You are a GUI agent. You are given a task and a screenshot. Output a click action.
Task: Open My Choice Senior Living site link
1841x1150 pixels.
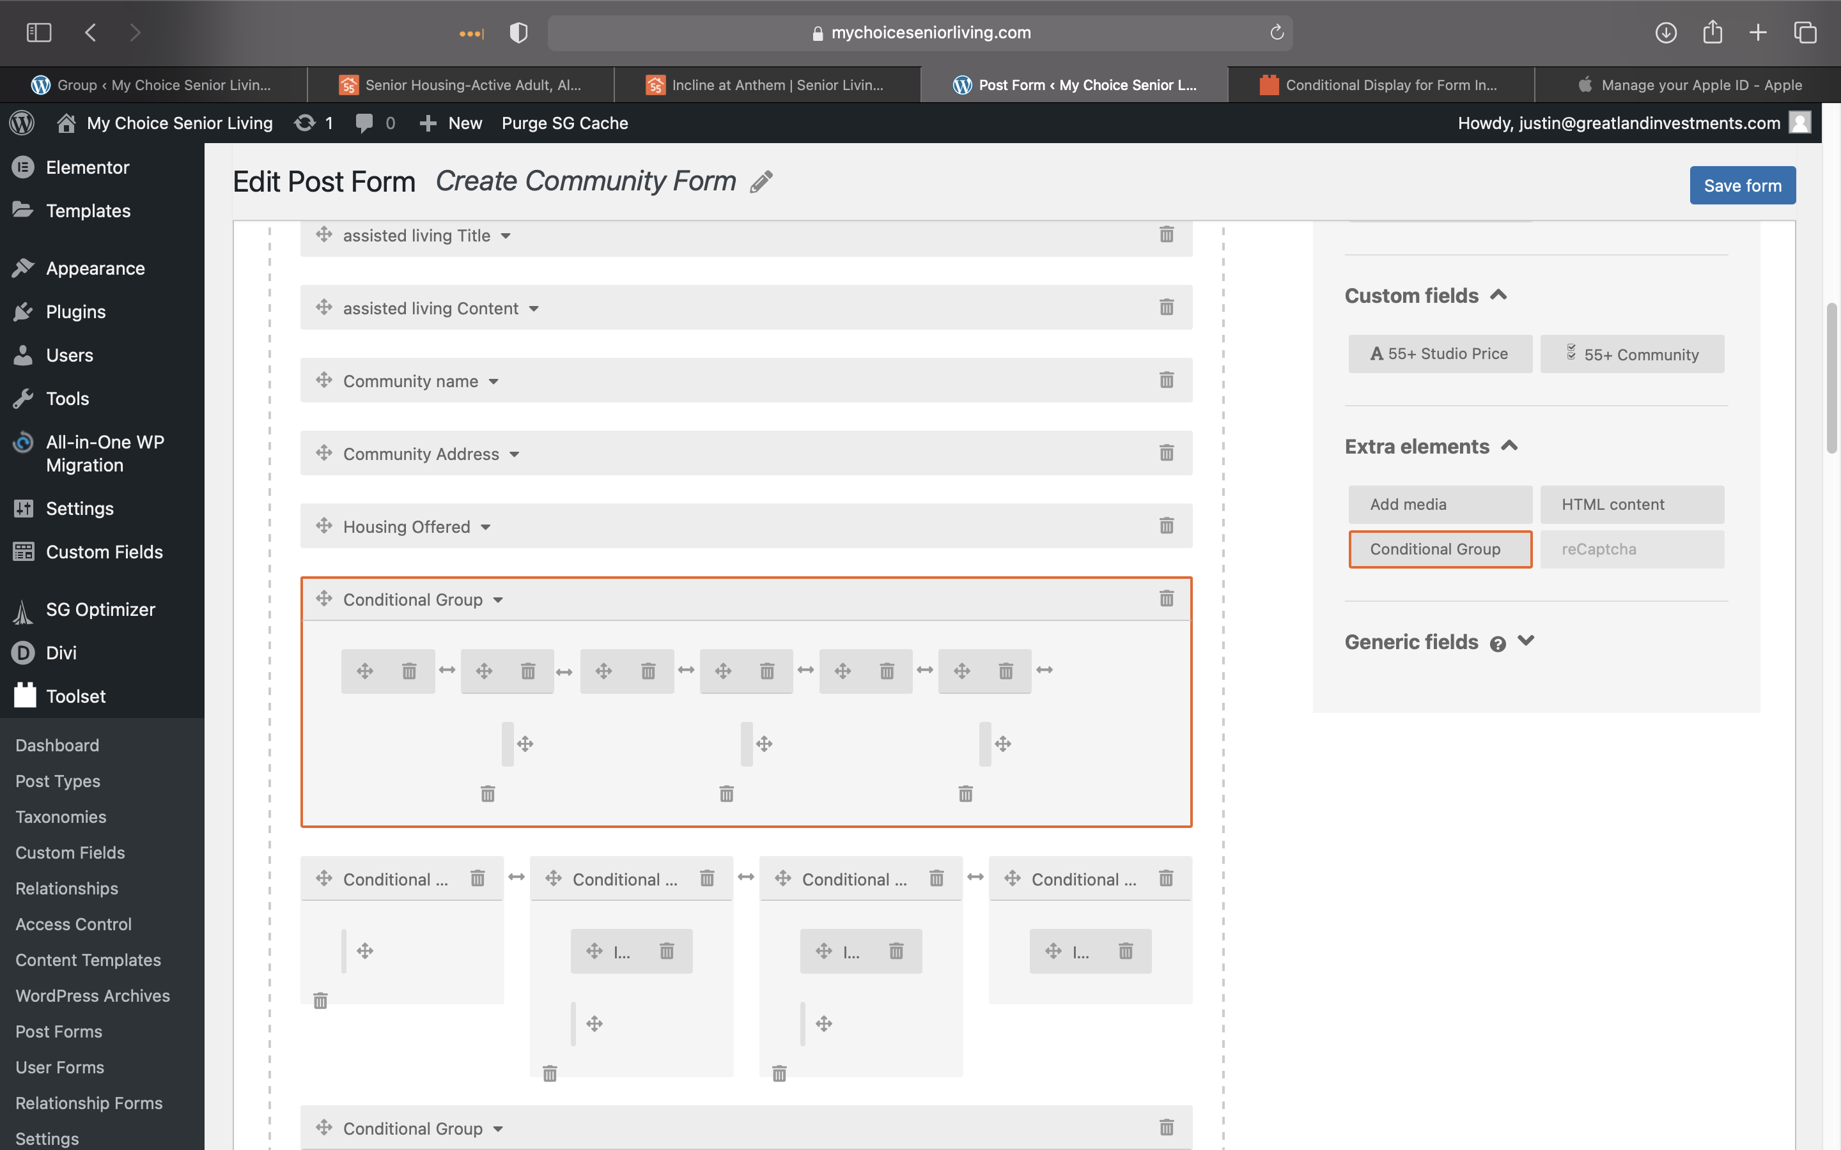coord(165,123)
